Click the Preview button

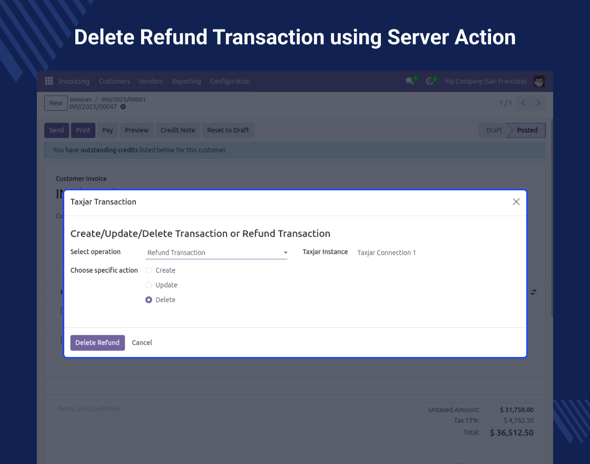click(x=136, y=130)
